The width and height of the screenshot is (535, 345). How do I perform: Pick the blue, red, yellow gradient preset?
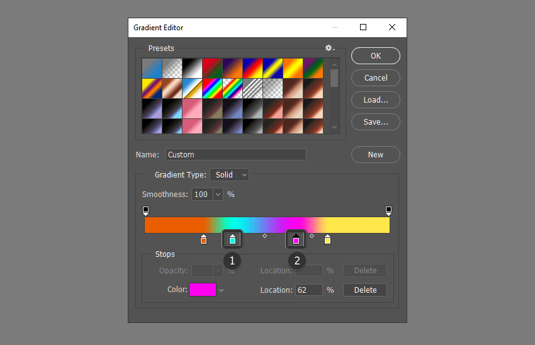coord(253,68)
